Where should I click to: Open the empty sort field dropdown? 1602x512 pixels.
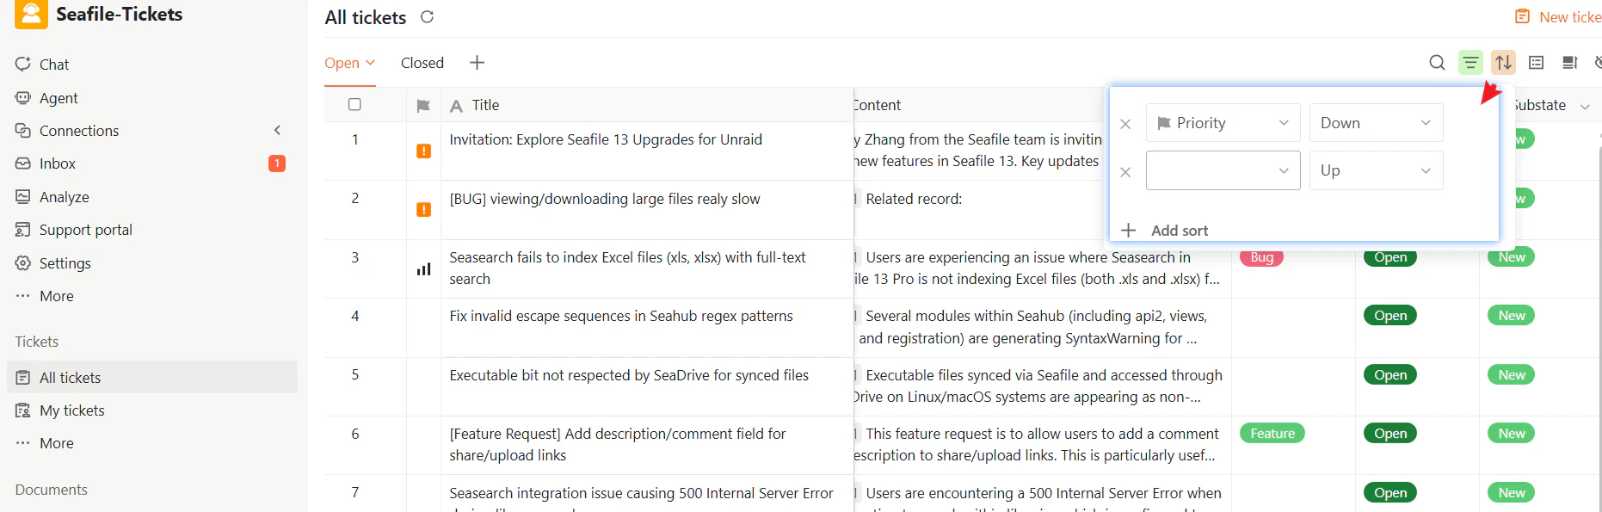[1223, 170]
